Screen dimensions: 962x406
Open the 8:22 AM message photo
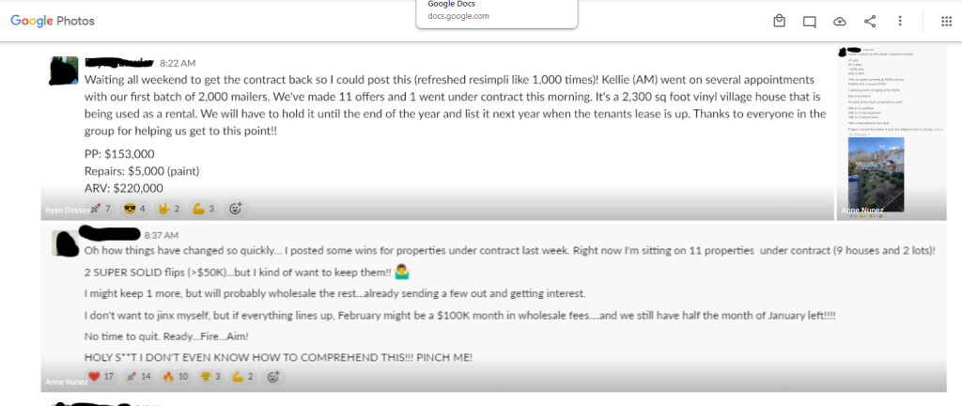tap(437, 133)
